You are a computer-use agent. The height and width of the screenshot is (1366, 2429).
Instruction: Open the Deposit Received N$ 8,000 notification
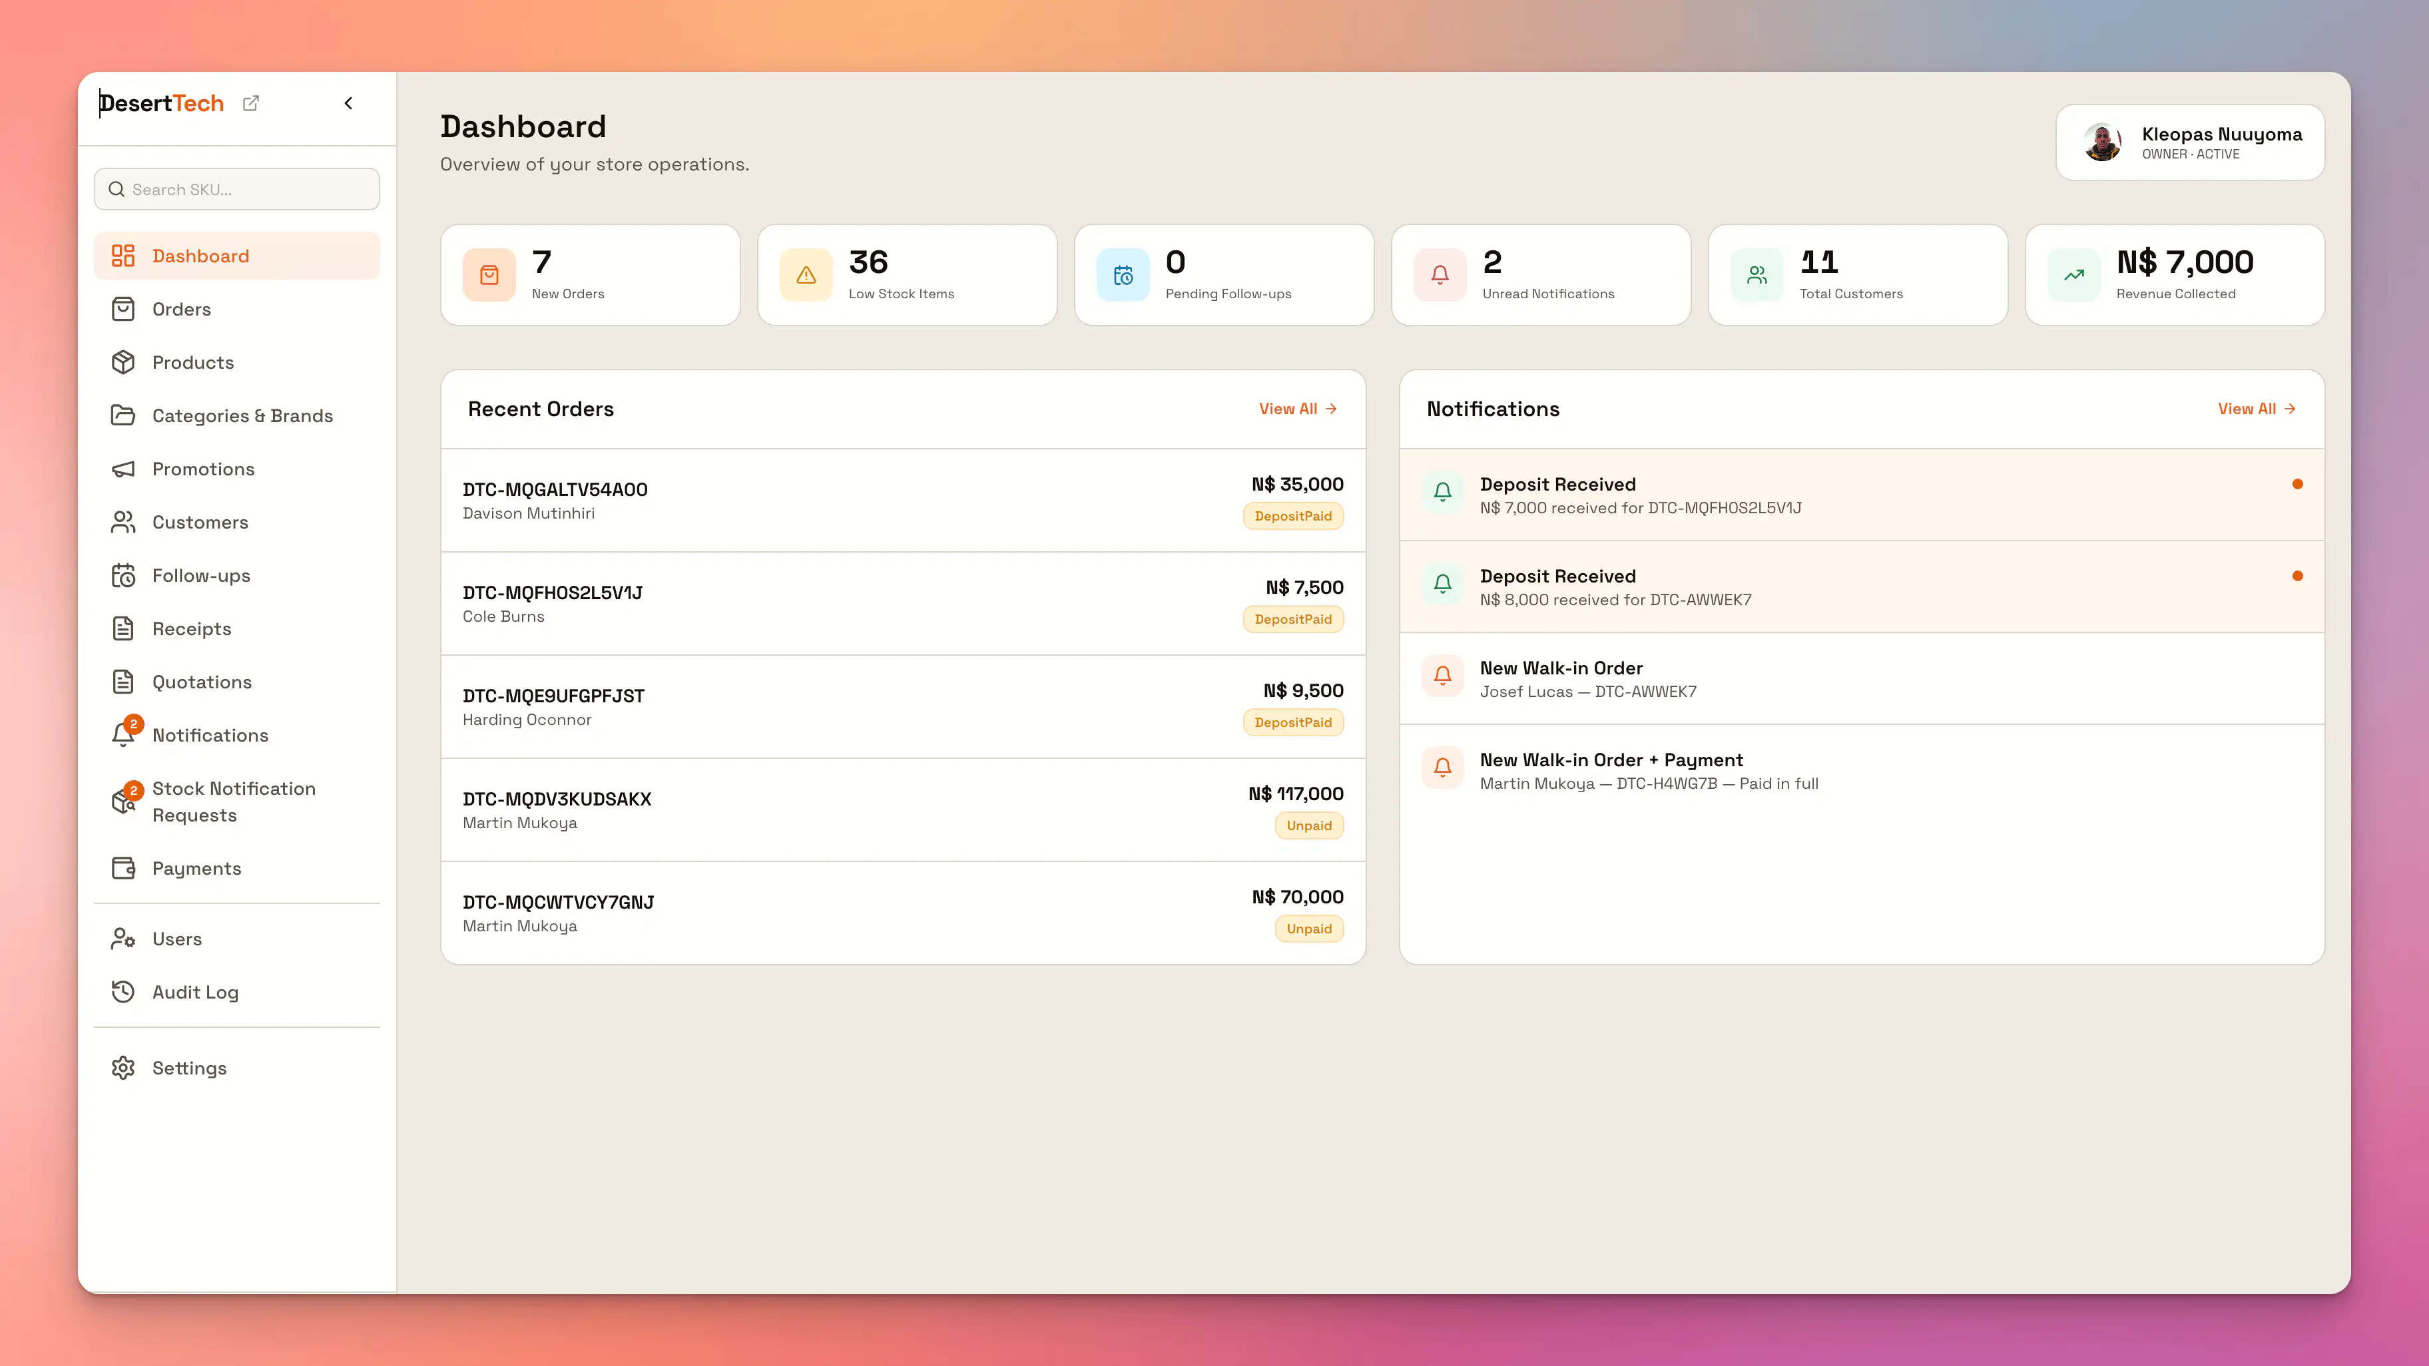(x=1861, y=586)
